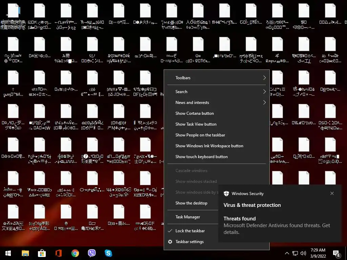Show hidden system tray icons
The width and height of the screenshot is (347, 260).
287,253
